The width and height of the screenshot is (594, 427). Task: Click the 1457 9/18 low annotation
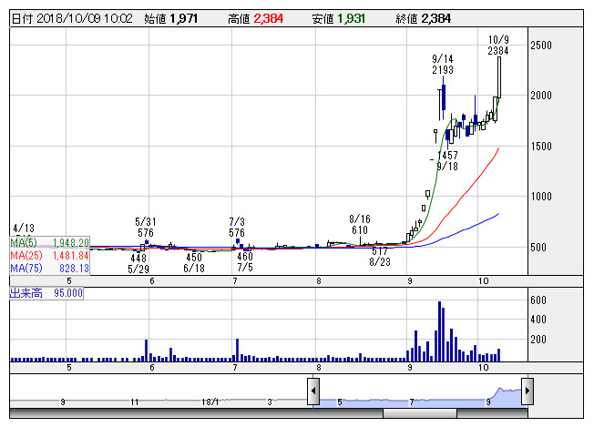pos(446,161)
